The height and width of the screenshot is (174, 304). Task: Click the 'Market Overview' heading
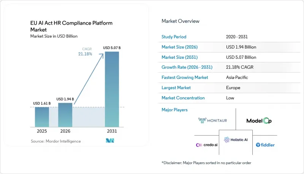[x=180, y=21]
